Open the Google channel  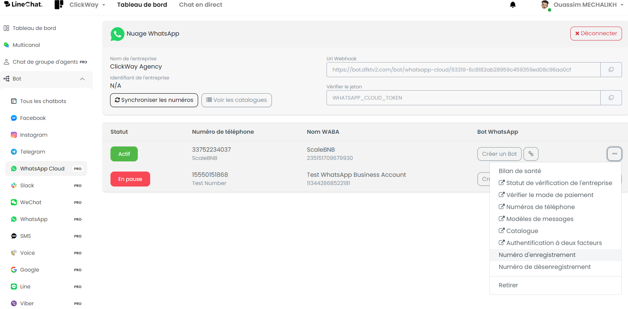pos(30,270)
